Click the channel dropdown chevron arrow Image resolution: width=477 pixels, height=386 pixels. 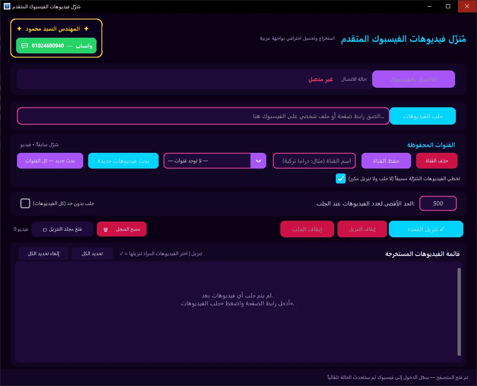pyautogui.click(x=258, y=161)
